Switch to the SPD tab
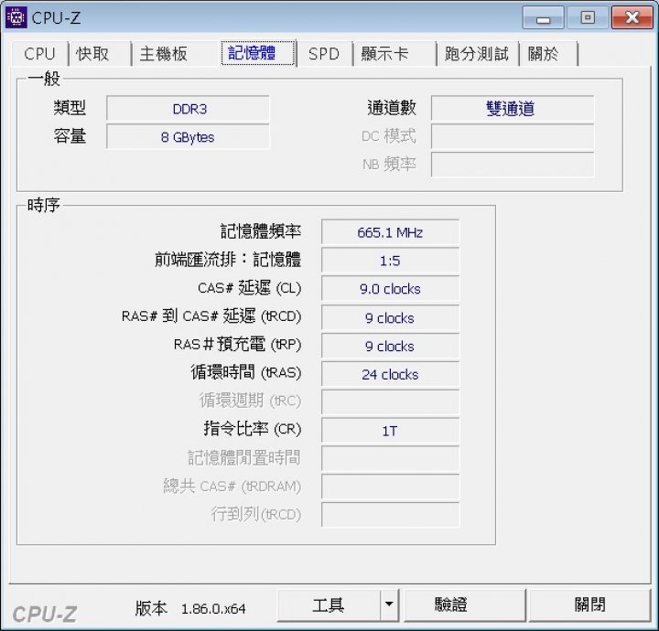659x631 pixels. pos(324,54)
